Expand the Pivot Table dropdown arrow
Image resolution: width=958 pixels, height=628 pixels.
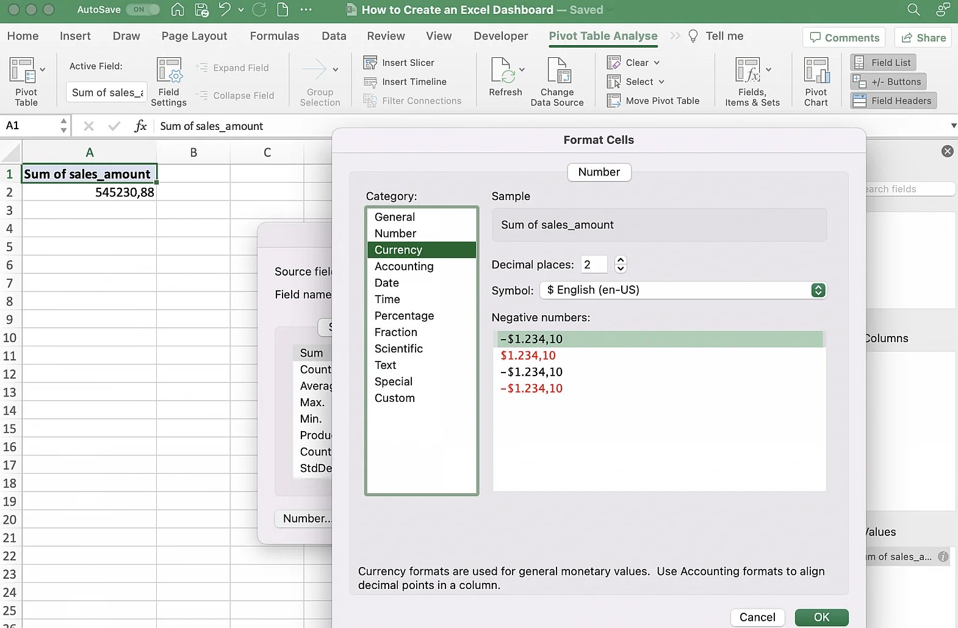click(x=42, y=70)
